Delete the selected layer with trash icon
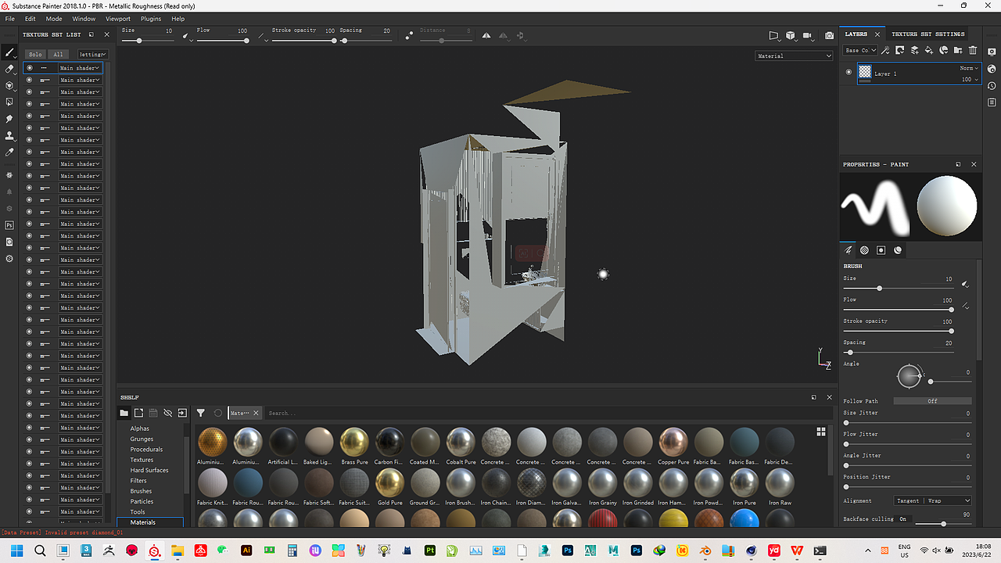1001x563 pixels. (973, 50)
